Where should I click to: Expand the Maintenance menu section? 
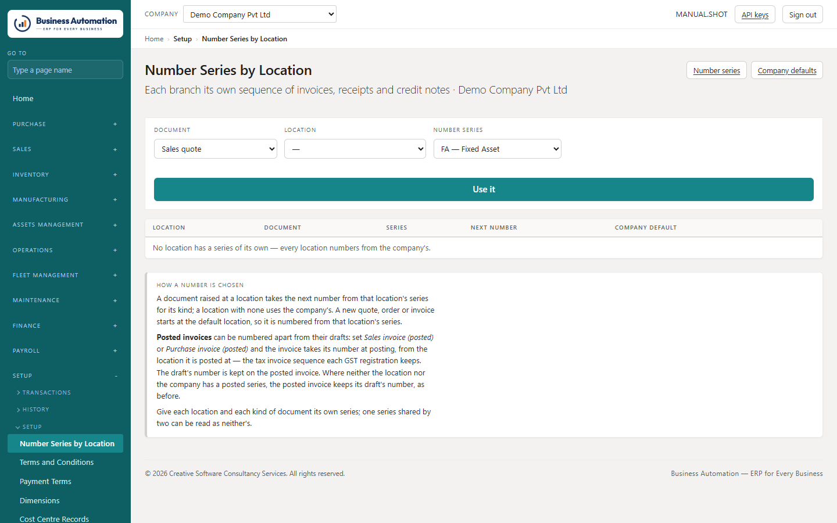[65, 300]
